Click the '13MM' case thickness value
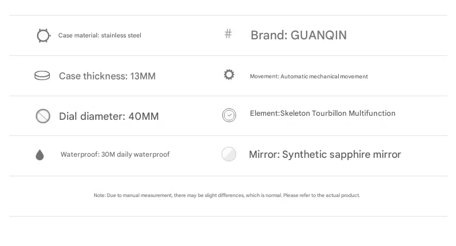Viewport: 456px width, 246px height. click(x=143, y=76)
